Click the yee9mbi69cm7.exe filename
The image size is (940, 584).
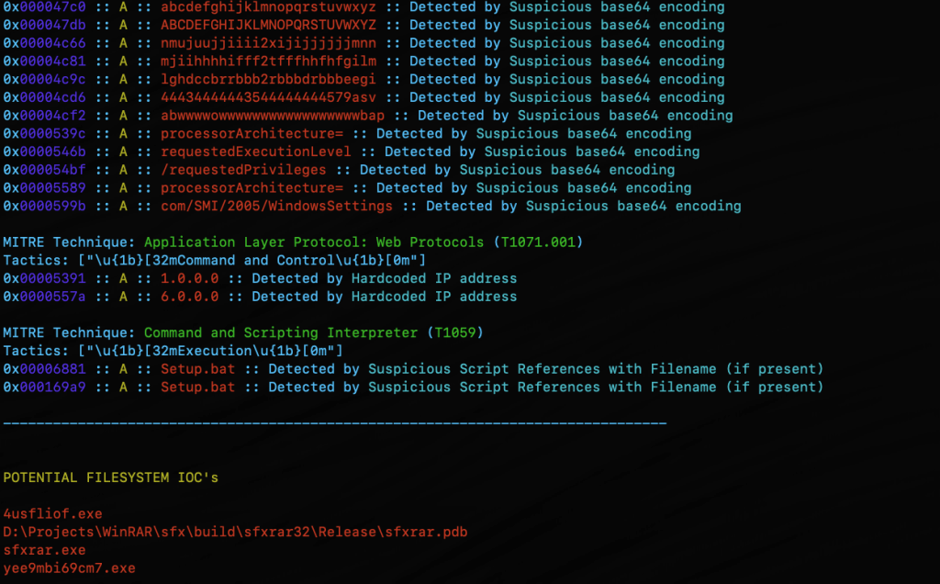69,568
